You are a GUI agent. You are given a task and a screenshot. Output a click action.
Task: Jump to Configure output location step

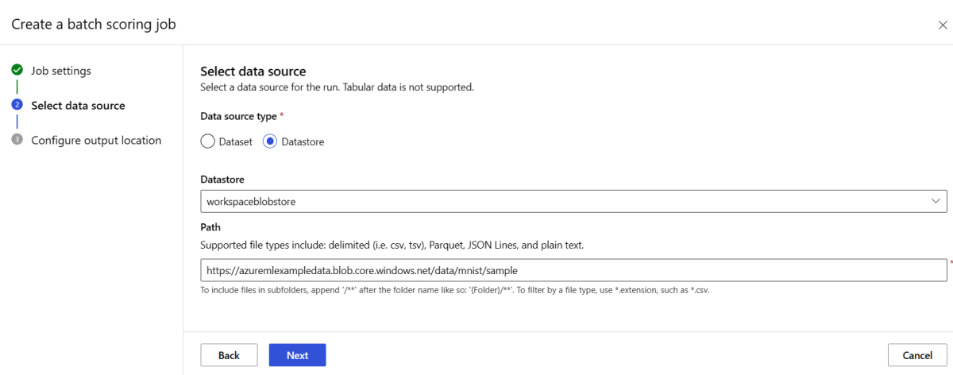point(96,140)
